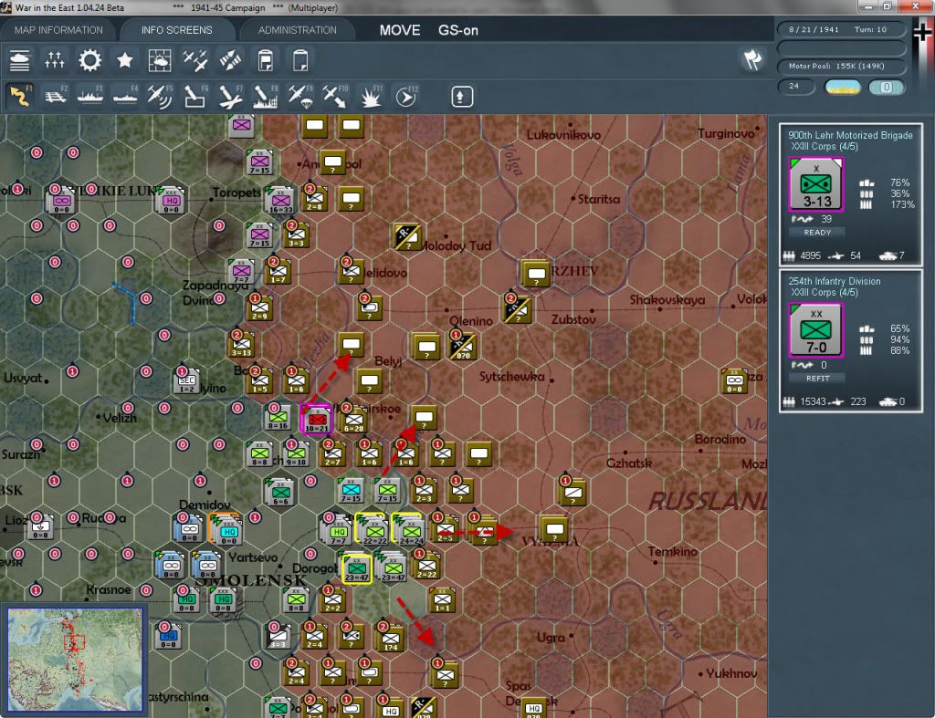
Task: Click the movement points value 24
Action: (x=796, y=87)
